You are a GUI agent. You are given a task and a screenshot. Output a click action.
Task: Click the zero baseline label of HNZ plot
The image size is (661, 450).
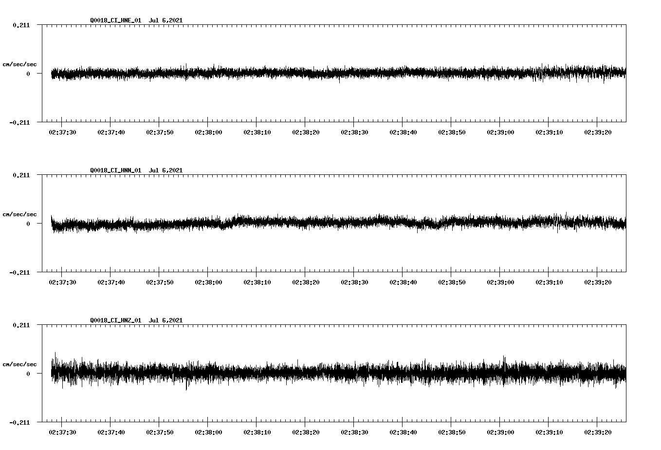(x=27, y=374)
